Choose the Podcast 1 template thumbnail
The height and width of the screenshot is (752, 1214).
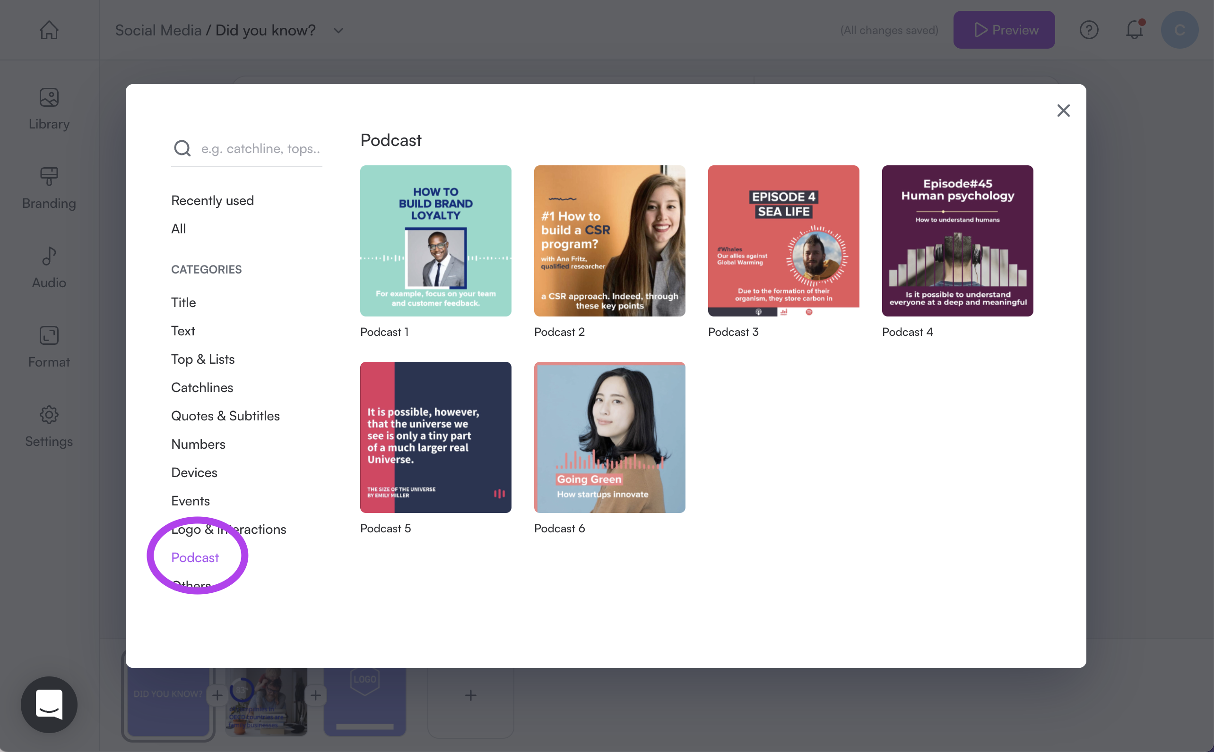pos(435,241)
